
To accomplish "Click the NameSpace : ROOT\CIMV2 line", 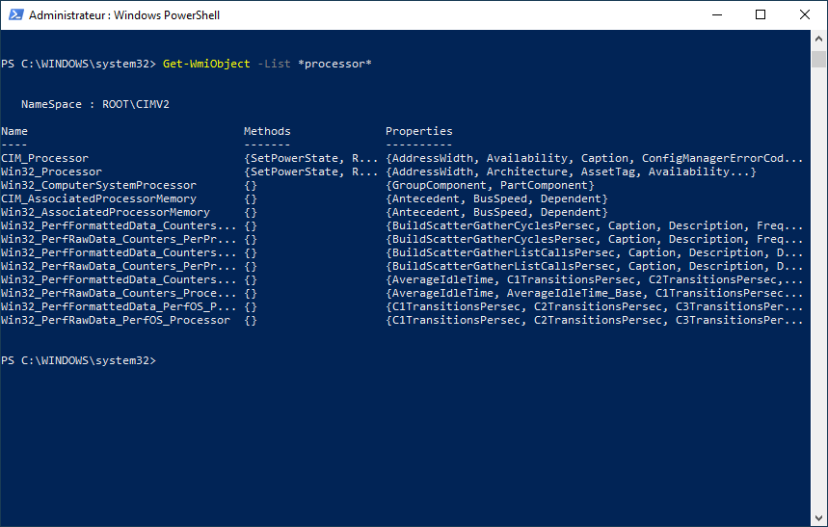I will coord(95,105).
